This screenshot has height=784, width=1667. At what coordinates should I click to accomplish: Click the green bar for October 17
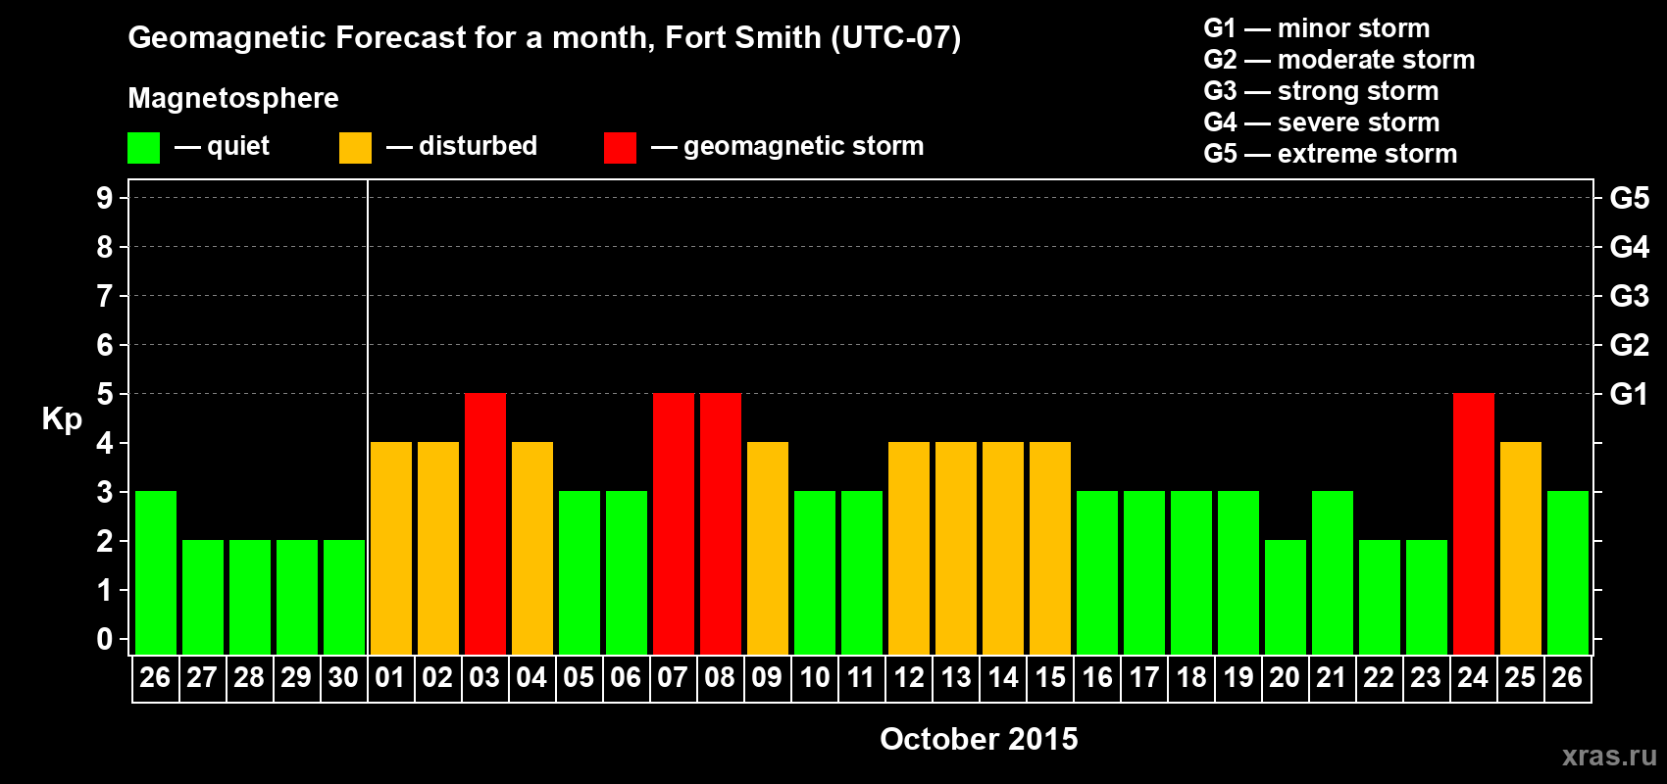click(x=1144, y=572)
